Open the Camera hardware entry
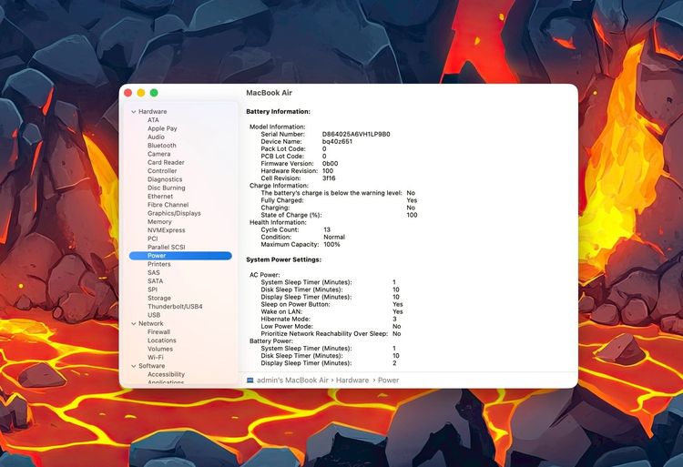 pos(159,154)
